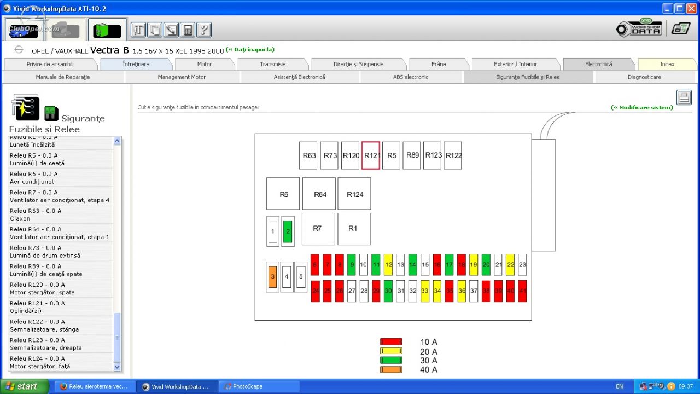Screen dimensions: 700x394
Task: Select relay R1 in the diagram
Action: point(354,229)
